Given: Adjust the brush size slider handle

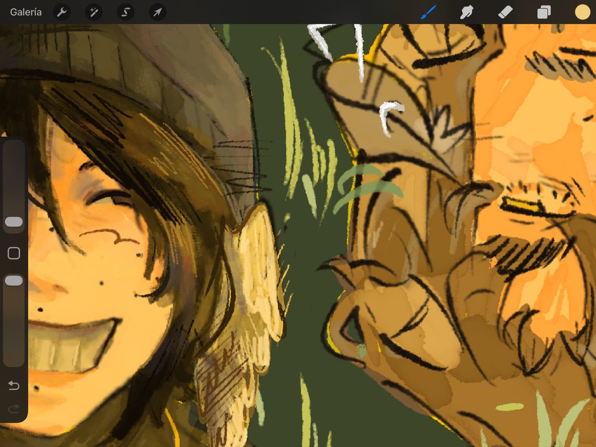Looking at the screenshot, I should point(14,222).
